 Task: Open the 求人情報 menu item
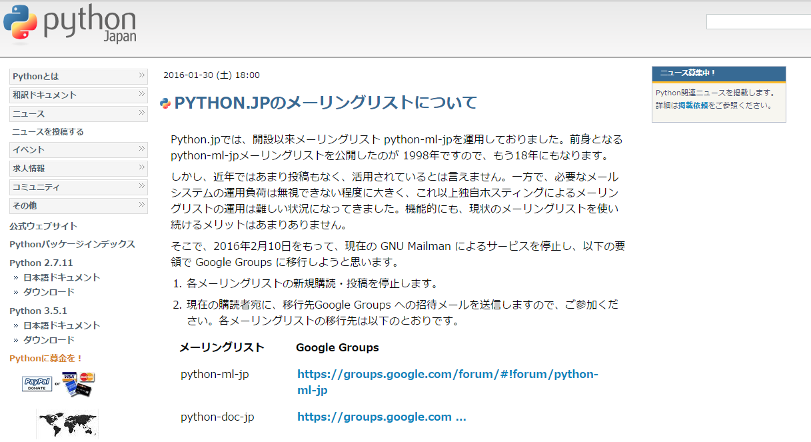click(79, 168)
